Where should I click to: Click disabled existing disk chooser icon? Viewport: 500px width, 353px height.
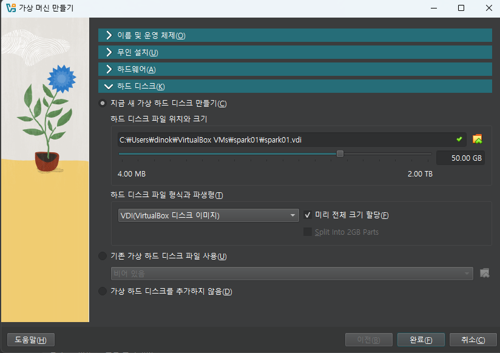coord(485,274)
